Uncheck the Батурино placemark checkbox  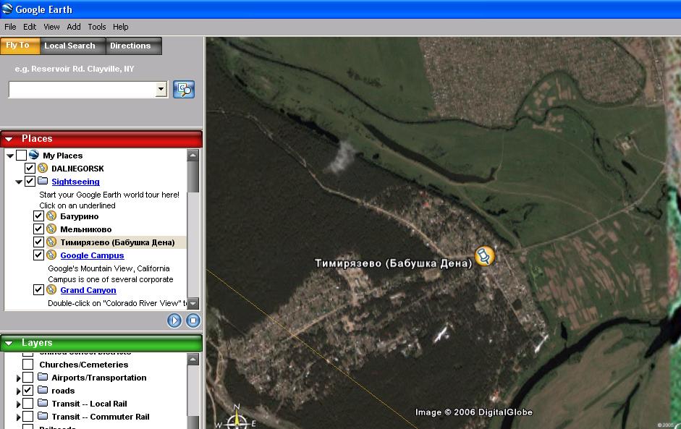click(39, 216)
